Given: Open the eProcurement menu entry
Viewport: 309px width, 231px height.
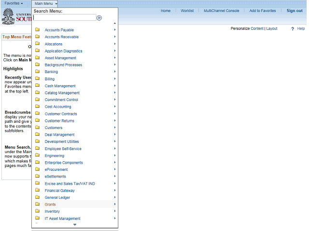Looking at the screenshot, I should coord(56,169).
